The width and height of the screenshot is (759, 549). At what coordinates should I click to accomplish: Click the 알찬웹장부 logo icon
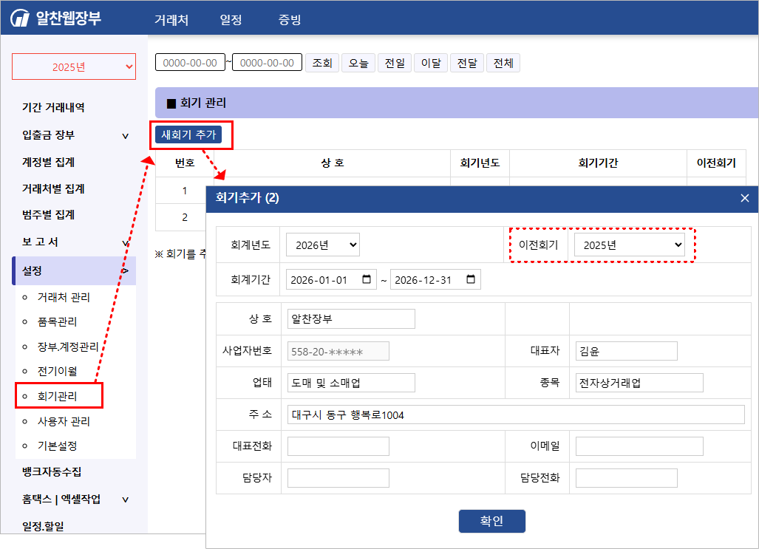(x=20, y=18)
